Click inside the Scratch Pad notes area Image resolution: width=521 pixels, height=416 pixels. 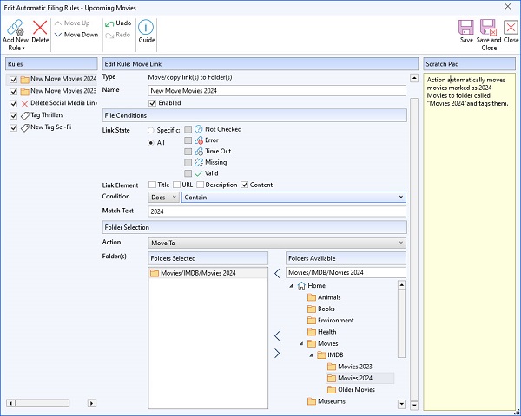[470, 242]
